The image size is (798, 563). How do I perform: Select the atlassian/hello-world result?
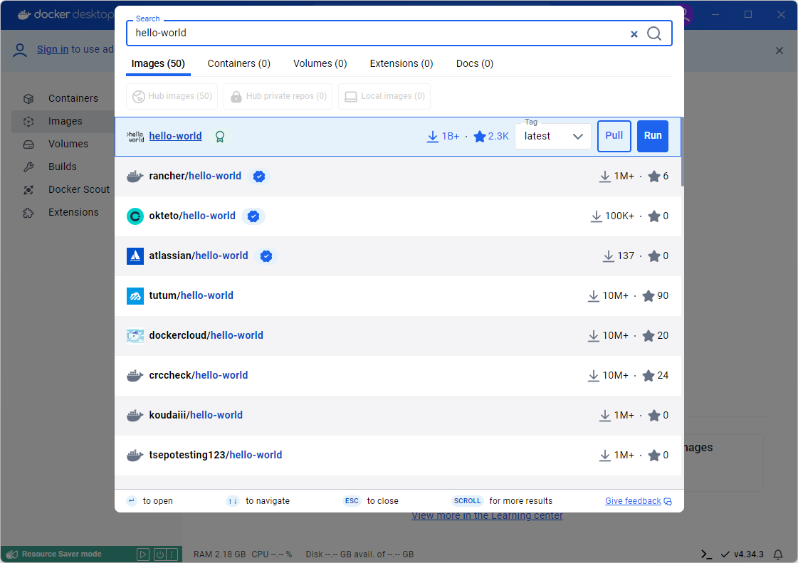[x=398, y=256]
